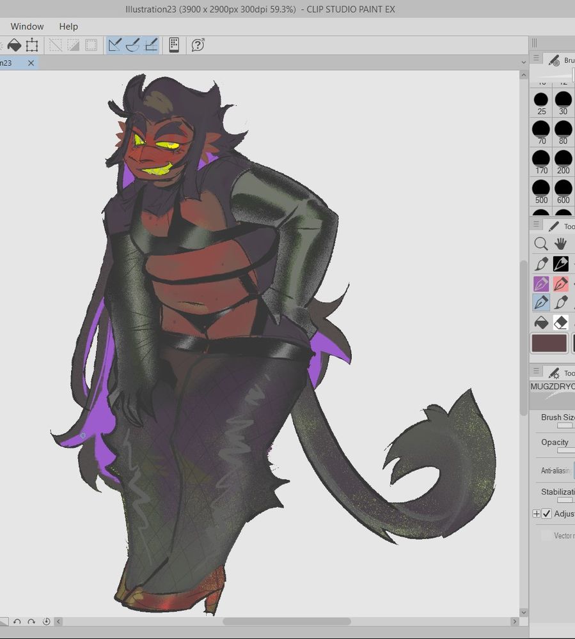This screenshot has width=575, height=639.
Task: Open the Tool palette hamburger menu
Action: click(x=537, y=225)
